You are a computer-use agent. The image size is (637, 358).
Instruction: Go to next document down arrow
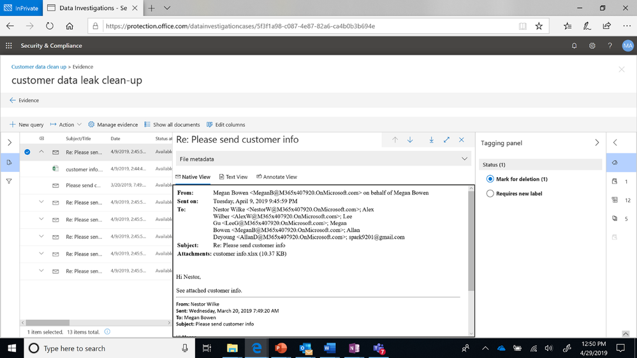410,140
